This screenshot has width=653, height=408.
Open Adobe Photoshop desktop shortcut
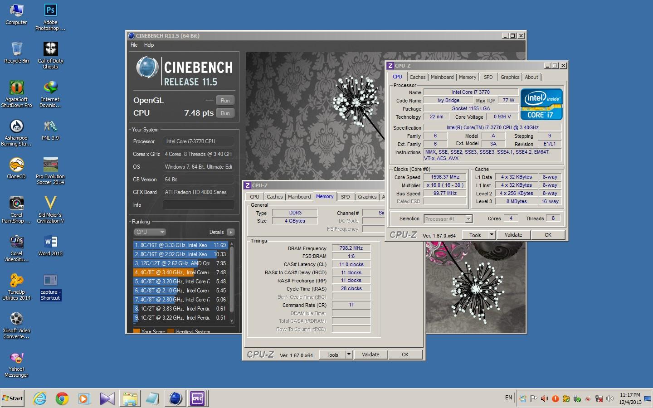pos(50,17)
